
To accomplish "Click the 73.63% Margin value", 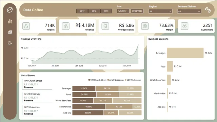I will 166,25.
